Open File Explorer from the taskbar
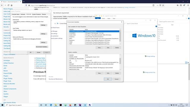The width and height of the screenshot is (190, 107). (x=56, y=105)
